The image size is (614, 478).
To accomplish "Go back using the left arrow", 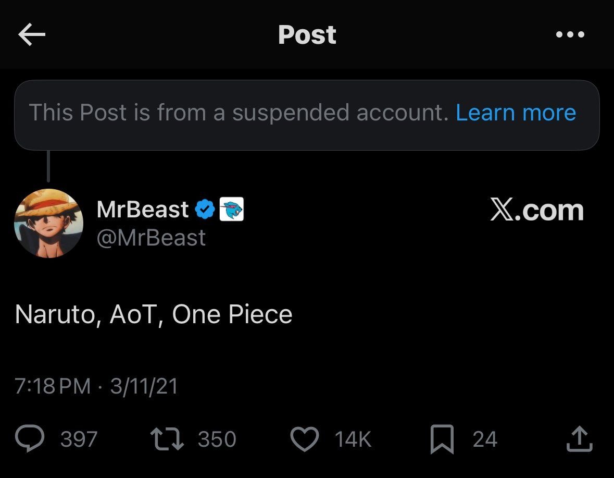I will [32, 35].
